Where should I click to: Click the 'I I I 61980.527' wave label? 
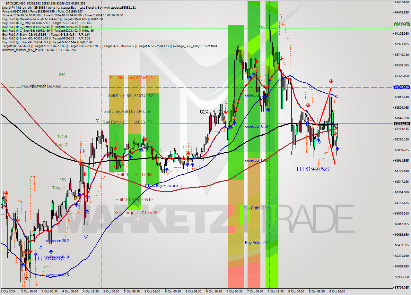click(x=313, y=169)
